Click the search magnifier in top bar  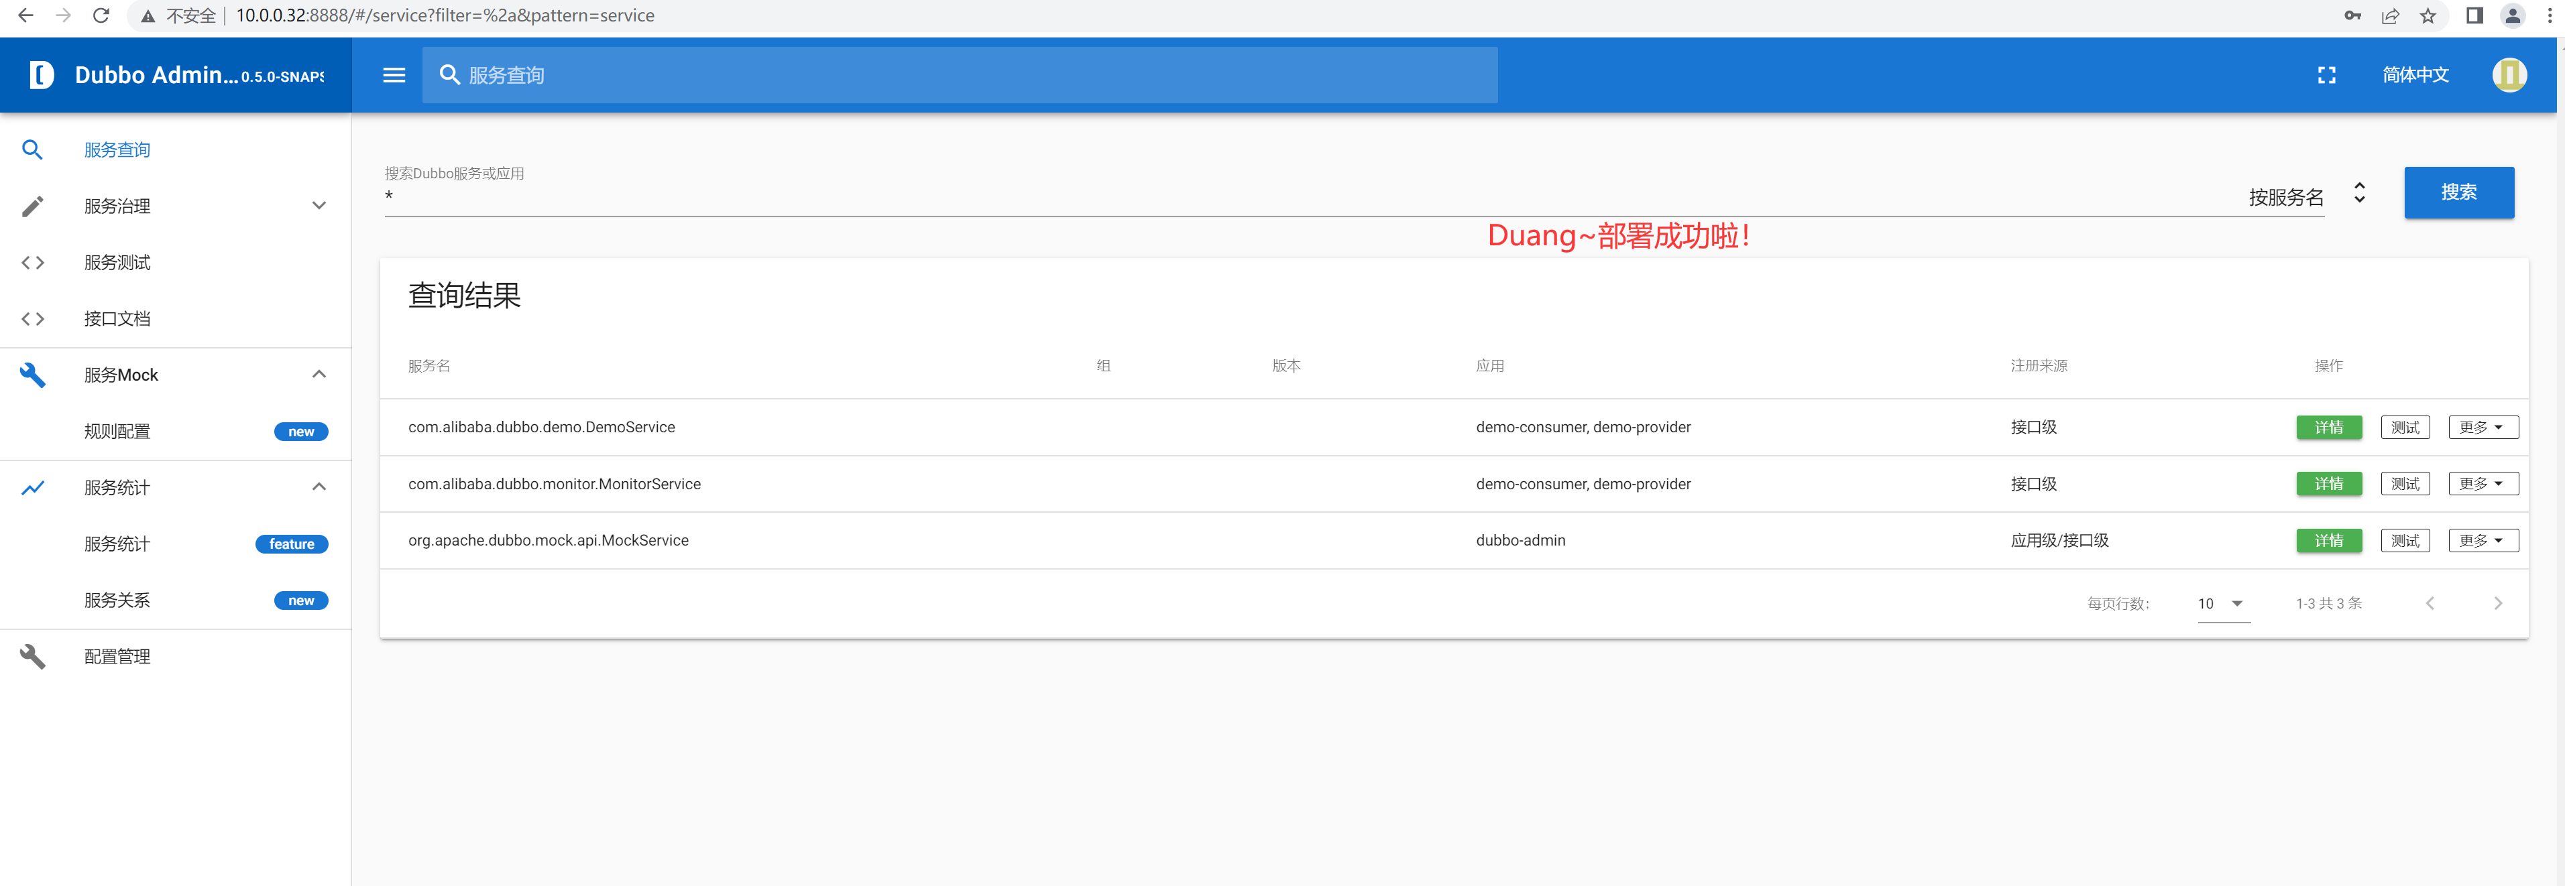coord(450,74)
